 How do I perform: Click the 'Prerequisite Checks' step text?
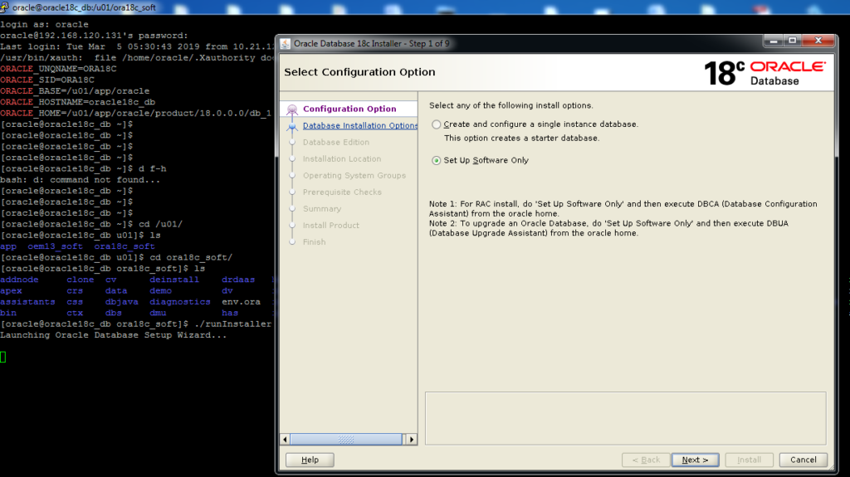point(342,192)
